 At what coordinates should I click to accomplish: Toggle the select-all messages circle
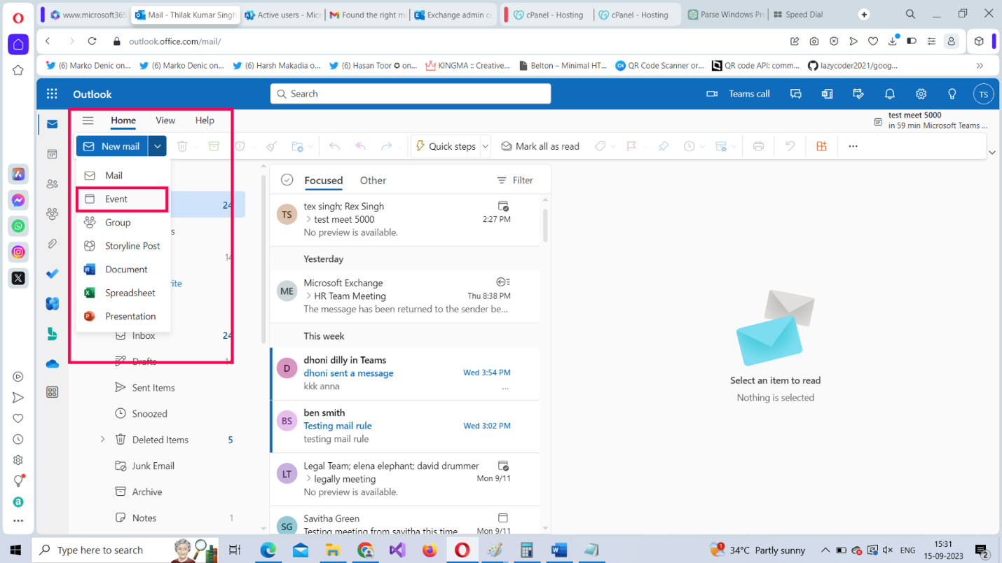287,180
